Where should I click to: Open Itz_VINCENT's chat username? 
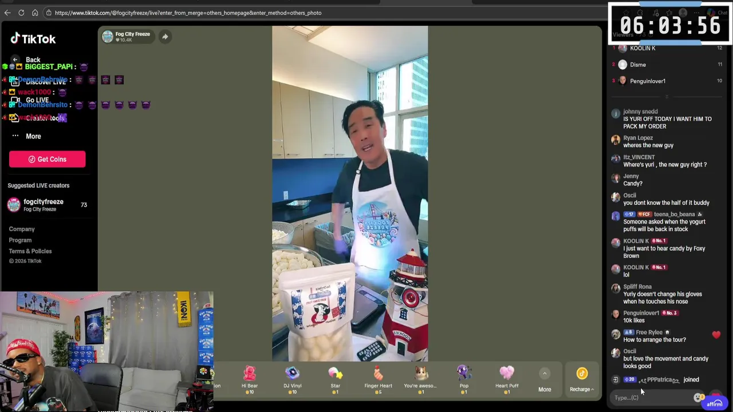pyautogui.click(x=639, y=157)
